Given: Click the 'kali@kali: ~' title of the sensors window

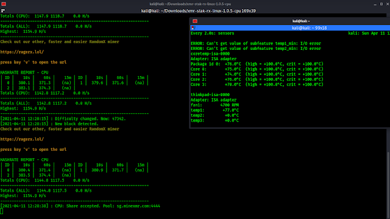Looking at the screenshot, I should pos(301,21).
